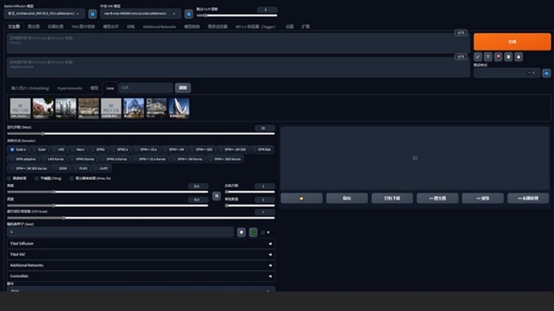The height and width of the screenshot is (311, 554).
Task: Expand the Additional Networks accordion section
Action: point(141,265)
